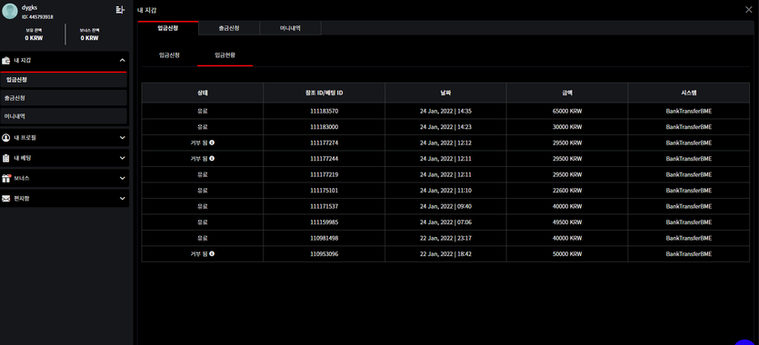Click the 시스템 column header

click(689, 93)
